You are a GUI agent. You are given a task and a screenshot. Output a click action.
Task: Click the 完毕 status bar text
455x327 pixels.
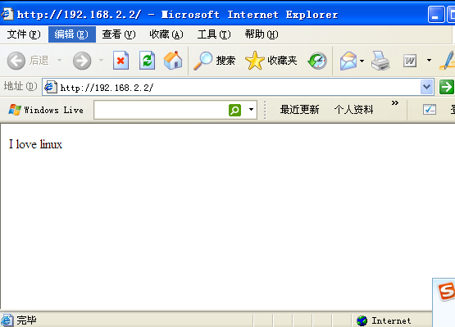(x=26, y=320)
